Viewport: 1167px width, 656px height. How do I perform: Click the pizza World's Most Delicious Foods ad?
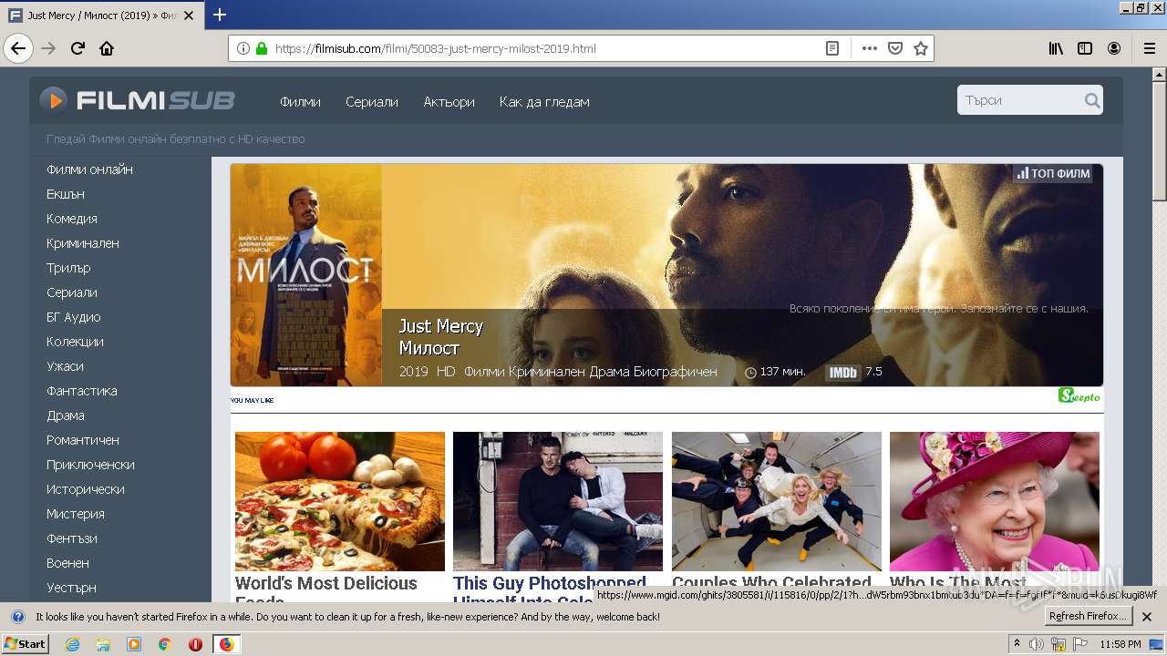340,501
